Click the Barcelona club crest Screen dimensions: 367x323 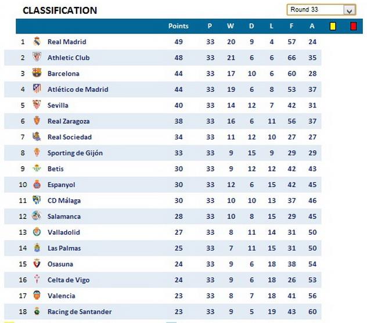[37, 74]
